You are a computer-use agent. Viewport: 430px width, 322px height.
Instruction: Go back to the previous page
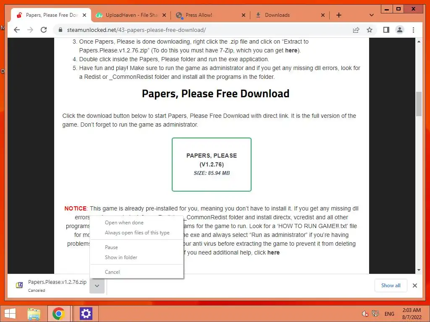pos(17,30)
